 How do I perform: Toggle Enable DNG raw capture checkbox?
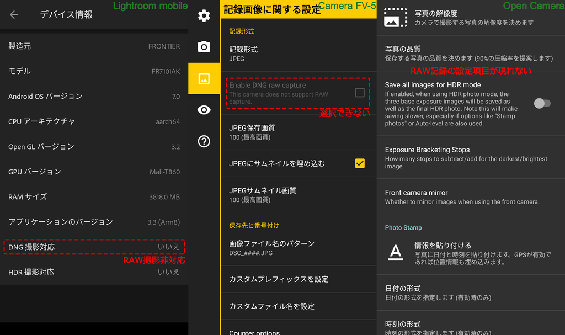[360, 93]
